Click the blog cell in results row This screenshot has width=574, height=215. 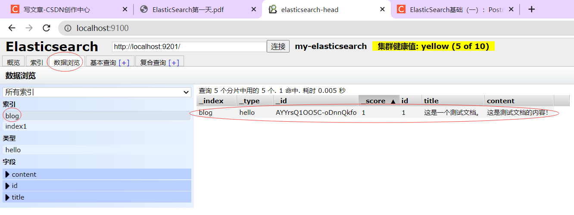[x=216, y=113]
